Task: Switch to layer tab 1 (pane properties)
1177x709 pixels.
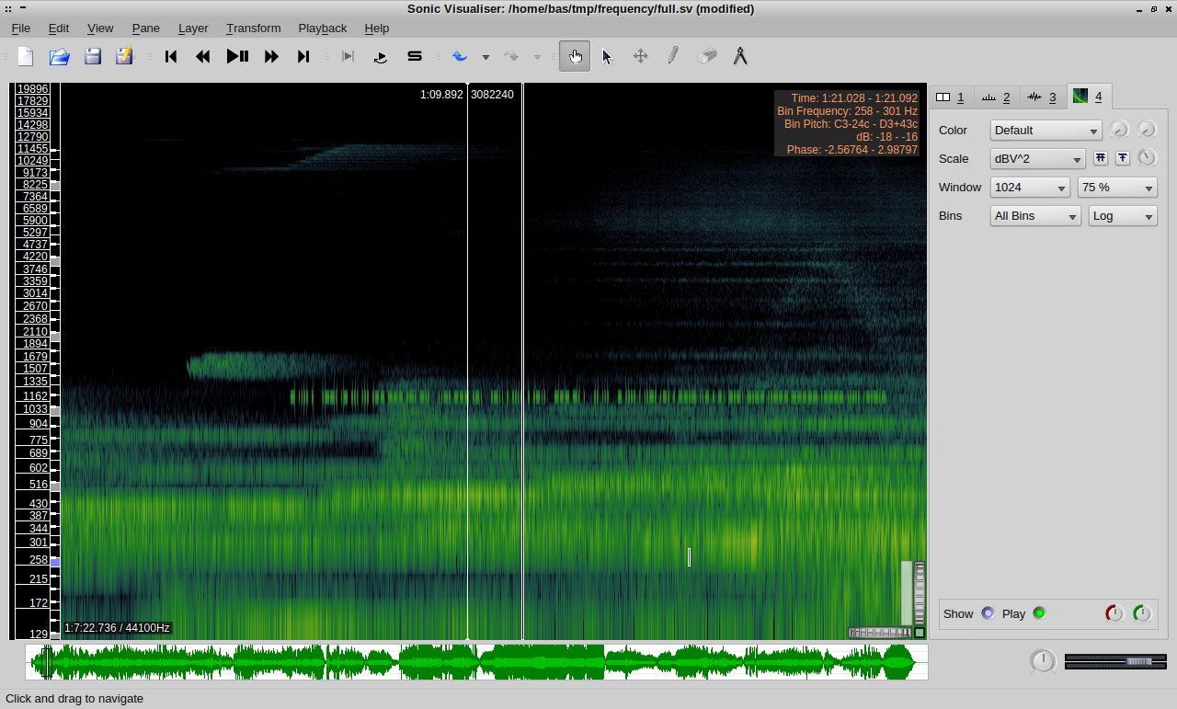Action: click(x=951, y=97)
